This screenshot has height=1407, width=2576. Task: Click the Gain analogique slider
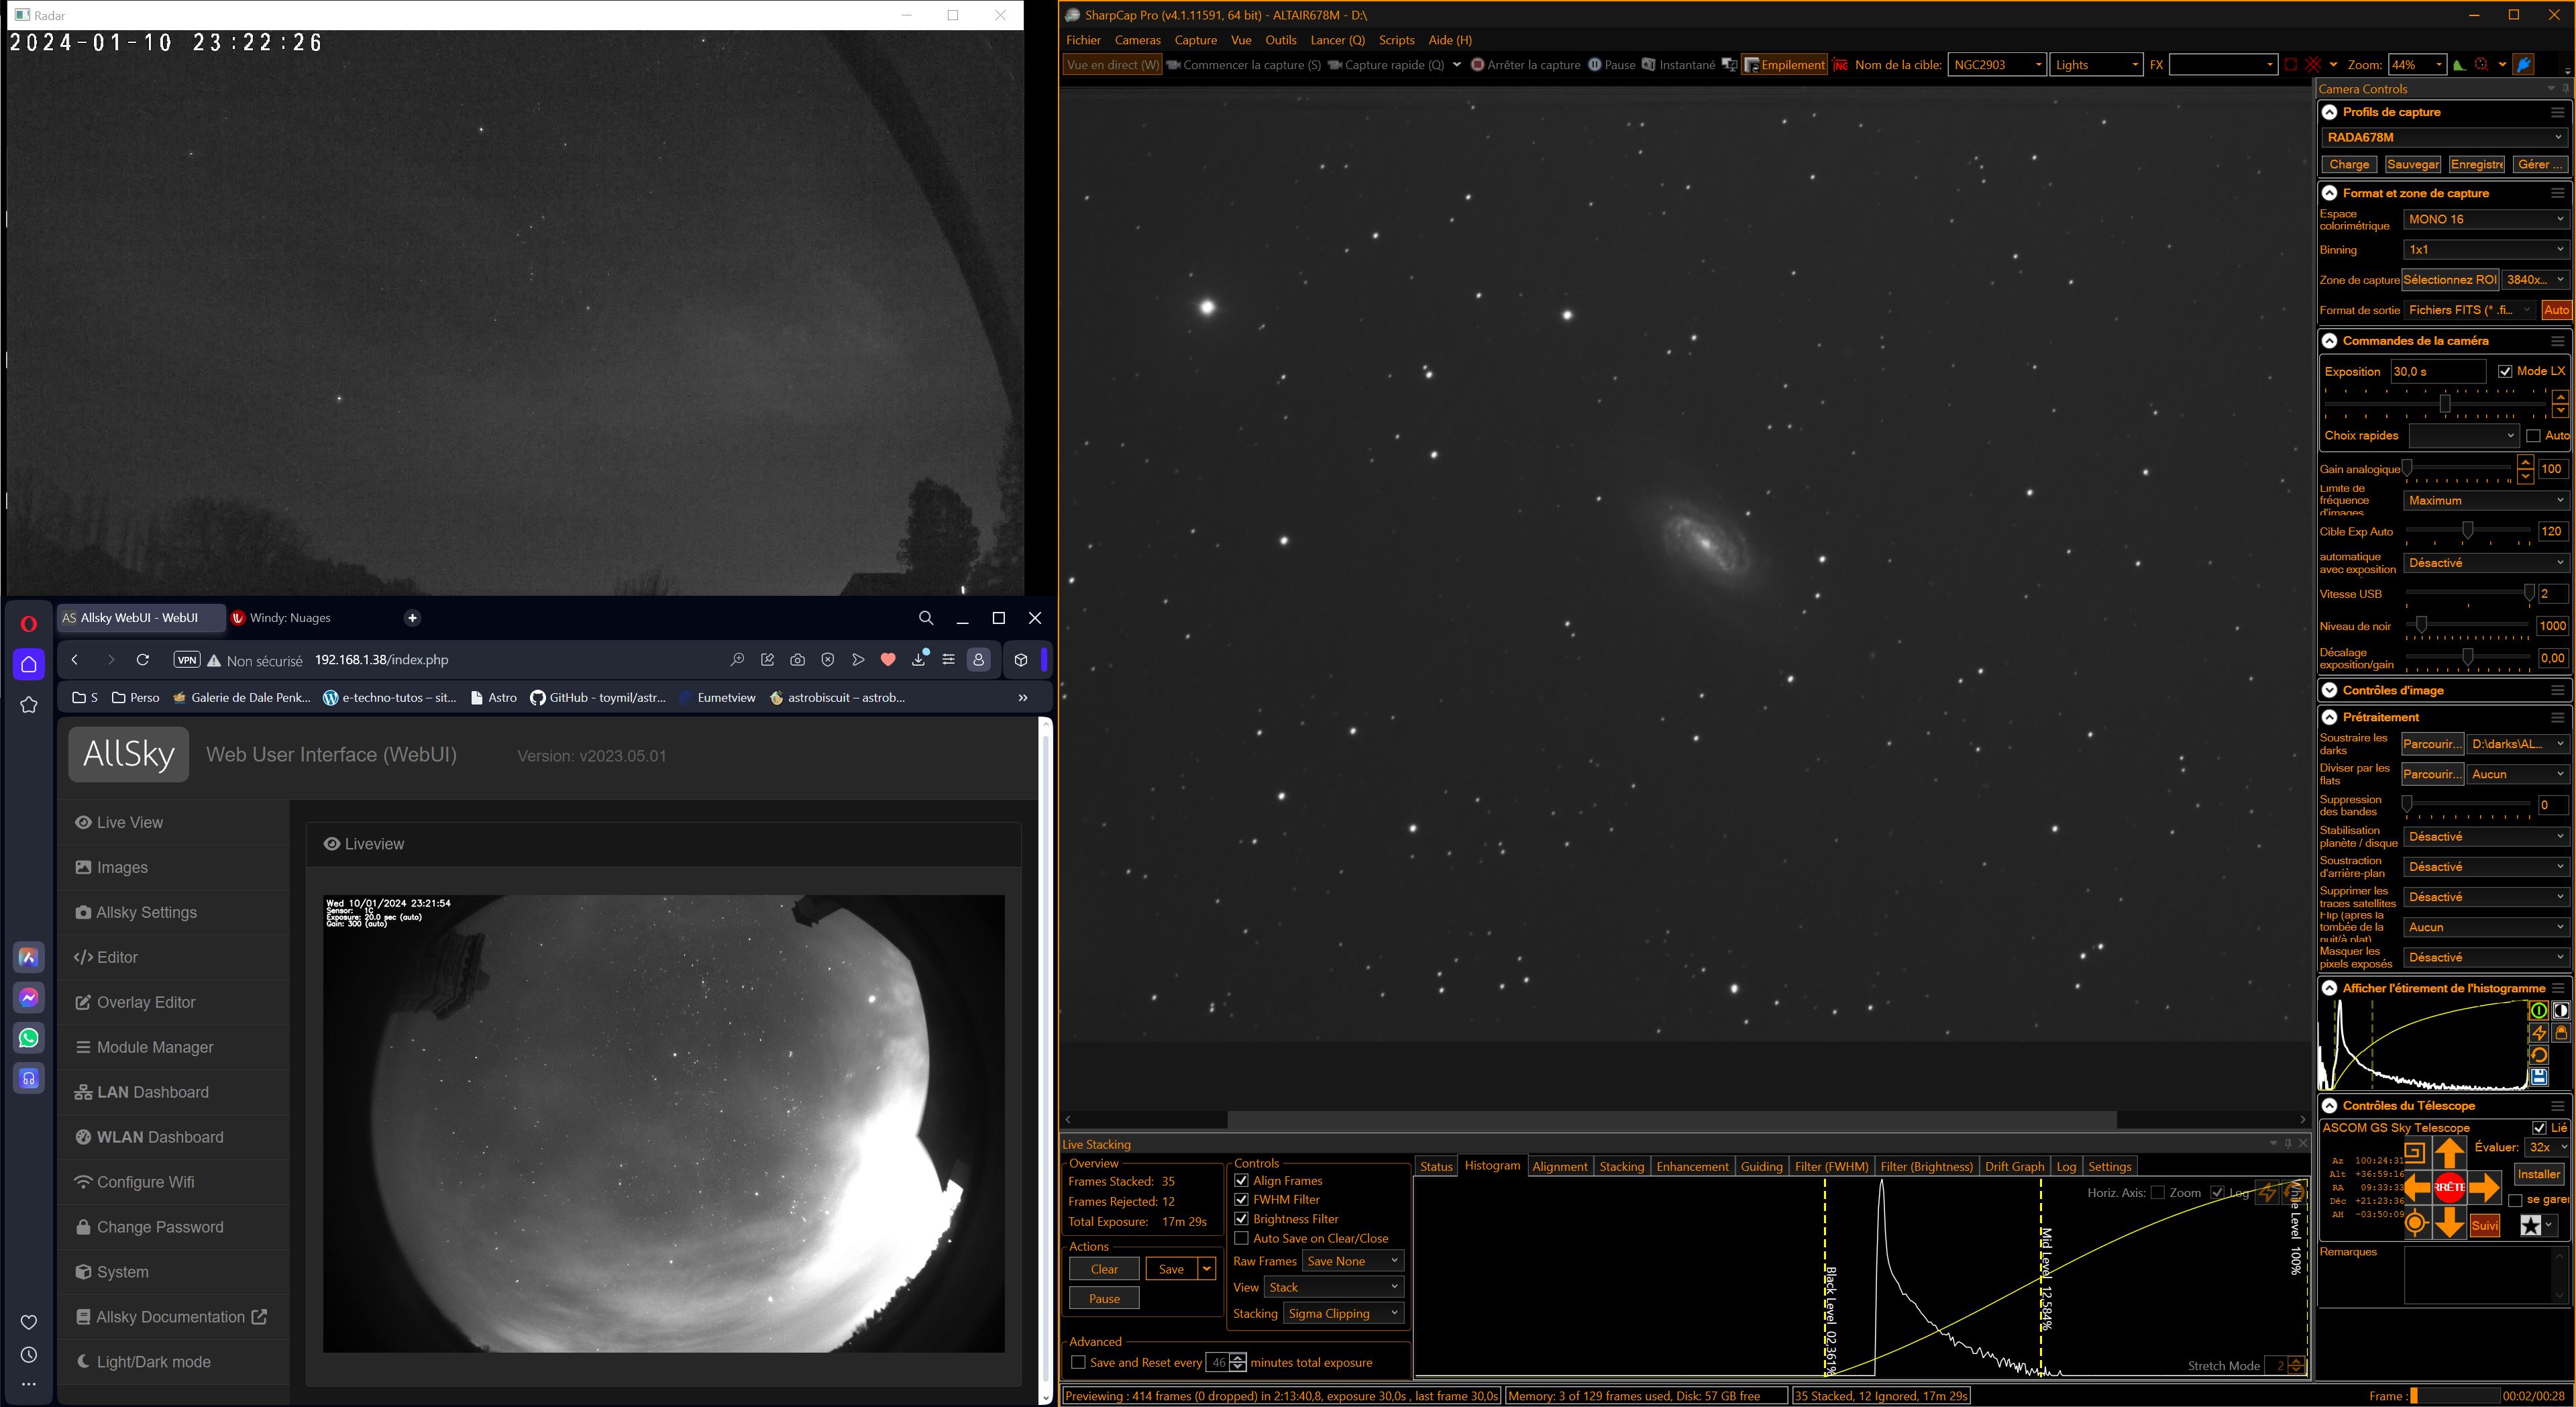click(x=2460, y=468)
